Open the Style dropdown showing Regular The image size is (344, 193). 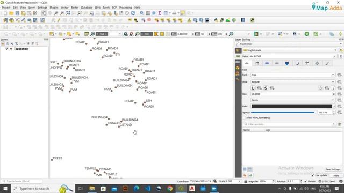pyautogui.click(x=292, y=82)
